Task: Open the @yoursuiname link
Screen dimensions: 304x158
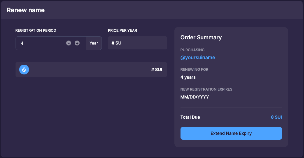Action: click(198, 57)
